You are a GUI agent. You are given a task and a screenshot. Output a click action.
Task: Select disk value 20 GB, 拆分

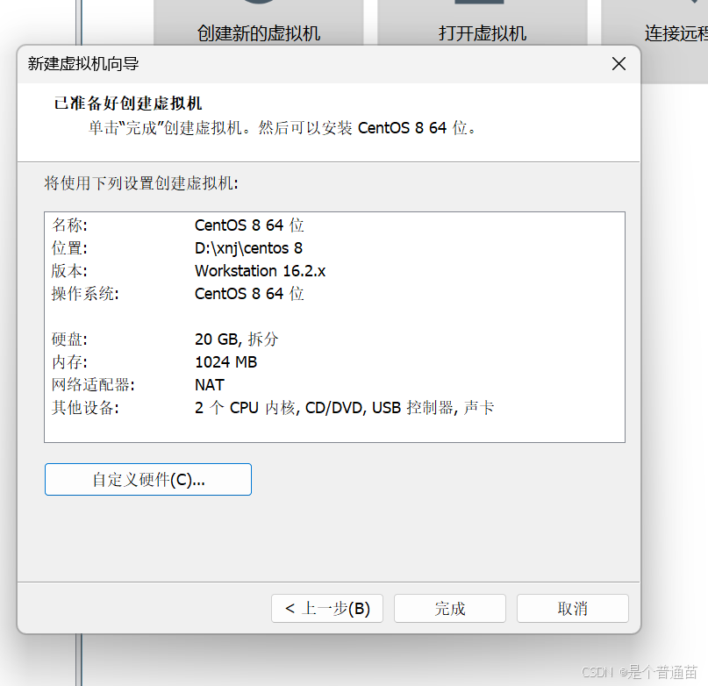237,339
